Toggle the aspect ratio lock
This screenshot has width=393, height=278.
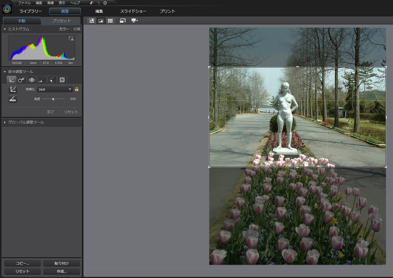click(76, 89)
